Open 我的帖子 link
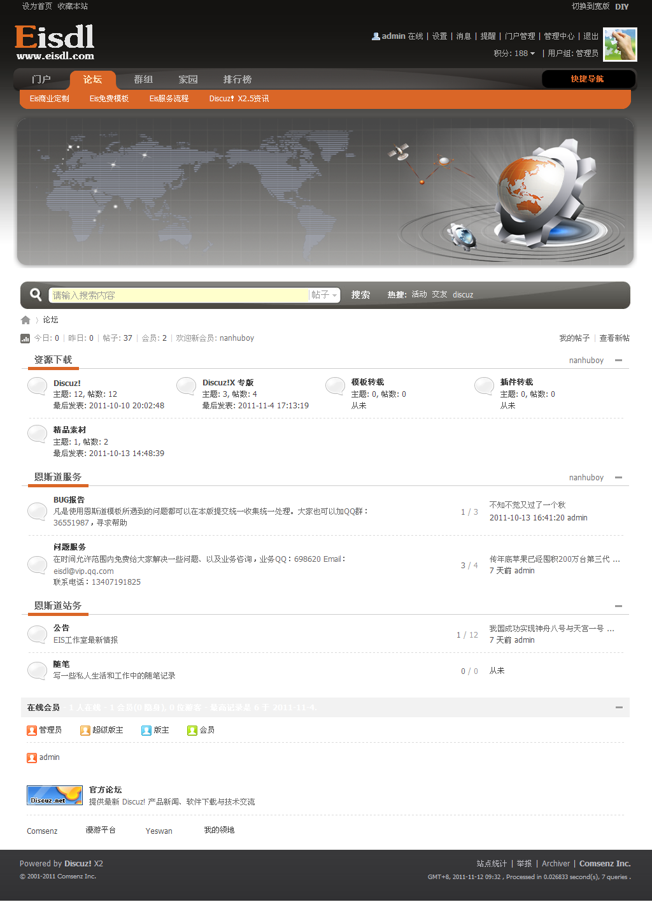Image resolution: width=652 pixels, height=902 pixels. [x=574, y=338]
